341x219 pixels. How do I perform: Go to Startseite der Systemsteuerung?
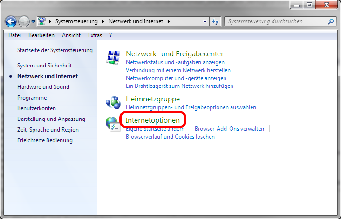pos(55,50)
